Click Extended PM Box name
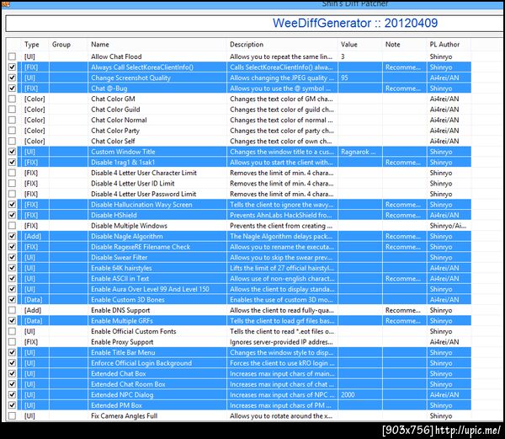 (x=117, y=405)
